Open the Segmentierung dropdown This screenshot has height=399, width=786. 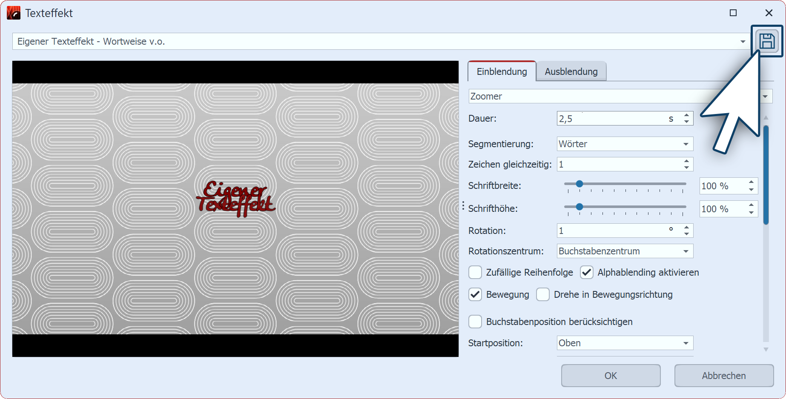(686, 144)
